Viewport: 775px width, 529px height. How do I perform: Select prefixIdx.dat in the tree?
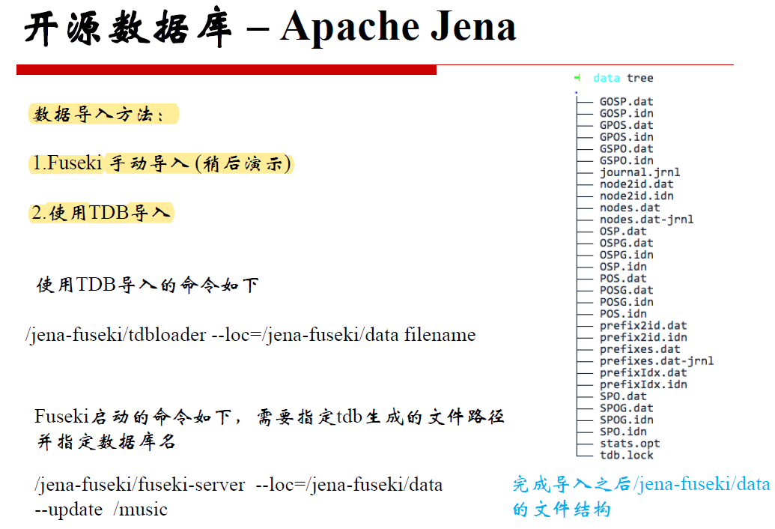(x=643, y=372)
